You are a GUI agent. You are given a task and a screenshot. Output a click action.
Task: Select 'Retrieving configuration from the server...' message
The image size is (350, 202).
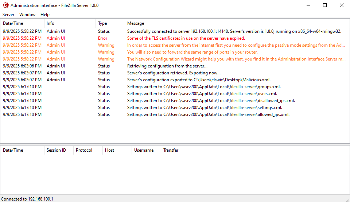tap(167, 66)
